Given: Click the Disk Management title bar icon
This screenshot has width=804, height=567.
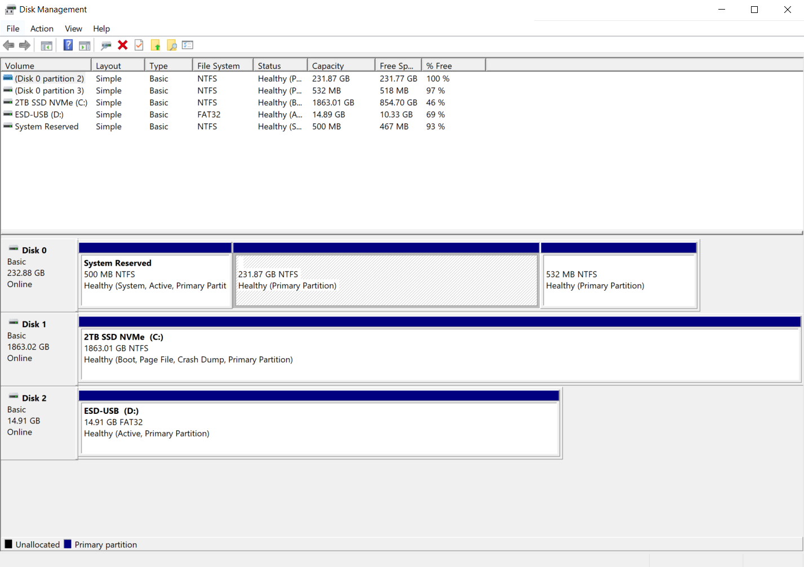Looking at the screenshot, I should point(10,10).
